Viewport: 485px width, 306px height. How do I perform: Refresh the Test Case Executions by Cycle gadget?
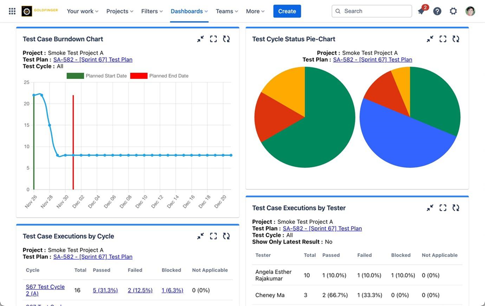[x=226, y=236]
